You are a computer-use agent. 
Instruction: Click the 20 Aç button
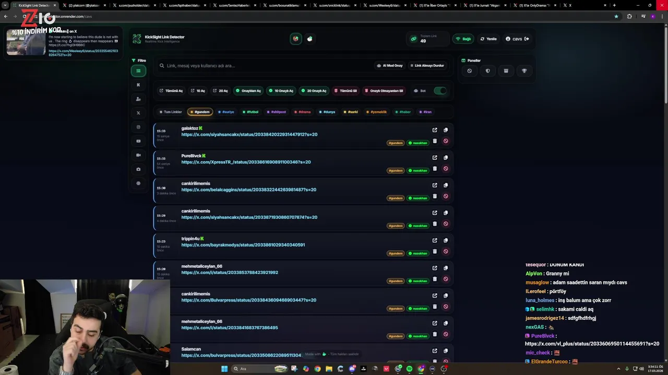click(x=220, y=91)
